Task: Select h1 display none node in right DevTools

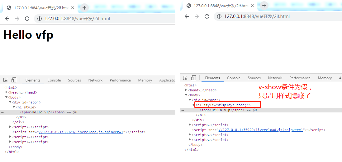Action: point(223,105)
